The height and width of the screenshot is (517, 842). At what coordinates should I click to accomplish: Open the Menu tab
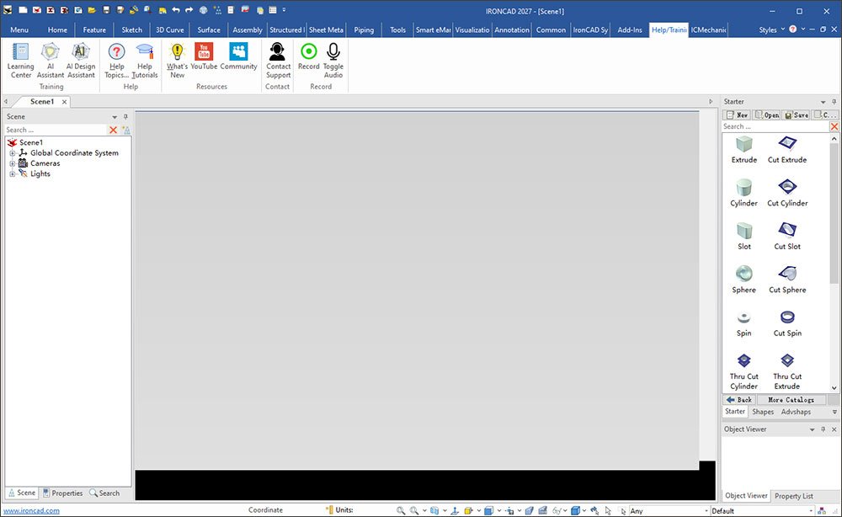click(19, 29)
